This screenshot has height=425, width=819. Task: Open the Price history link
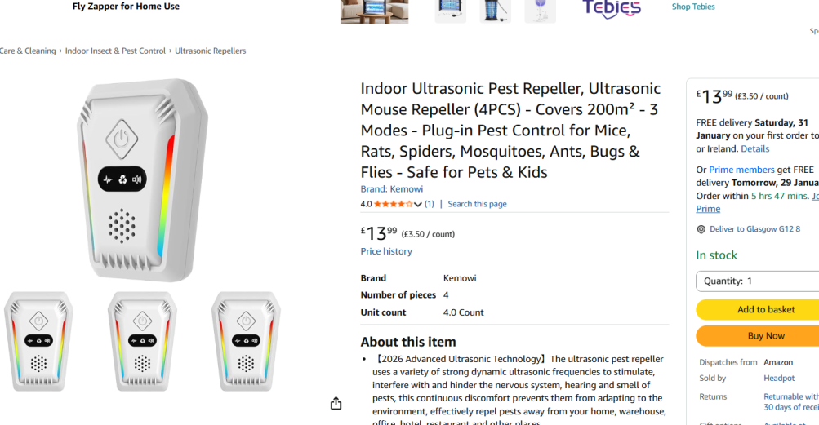[x=386, y=251]
